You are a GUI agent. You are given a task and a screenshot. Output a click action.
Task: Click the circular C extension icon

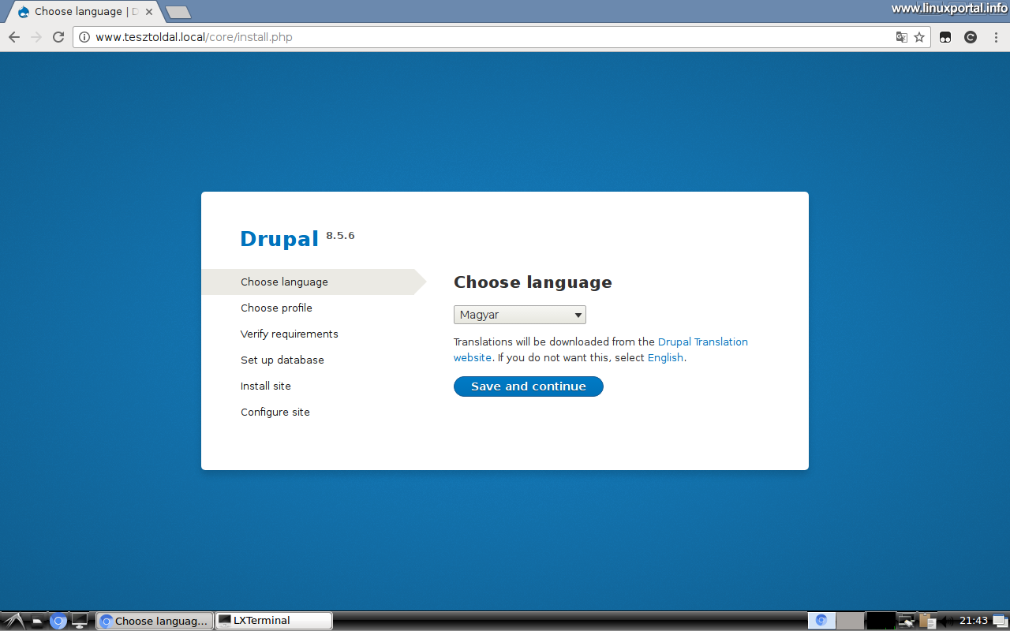[971, 37]
